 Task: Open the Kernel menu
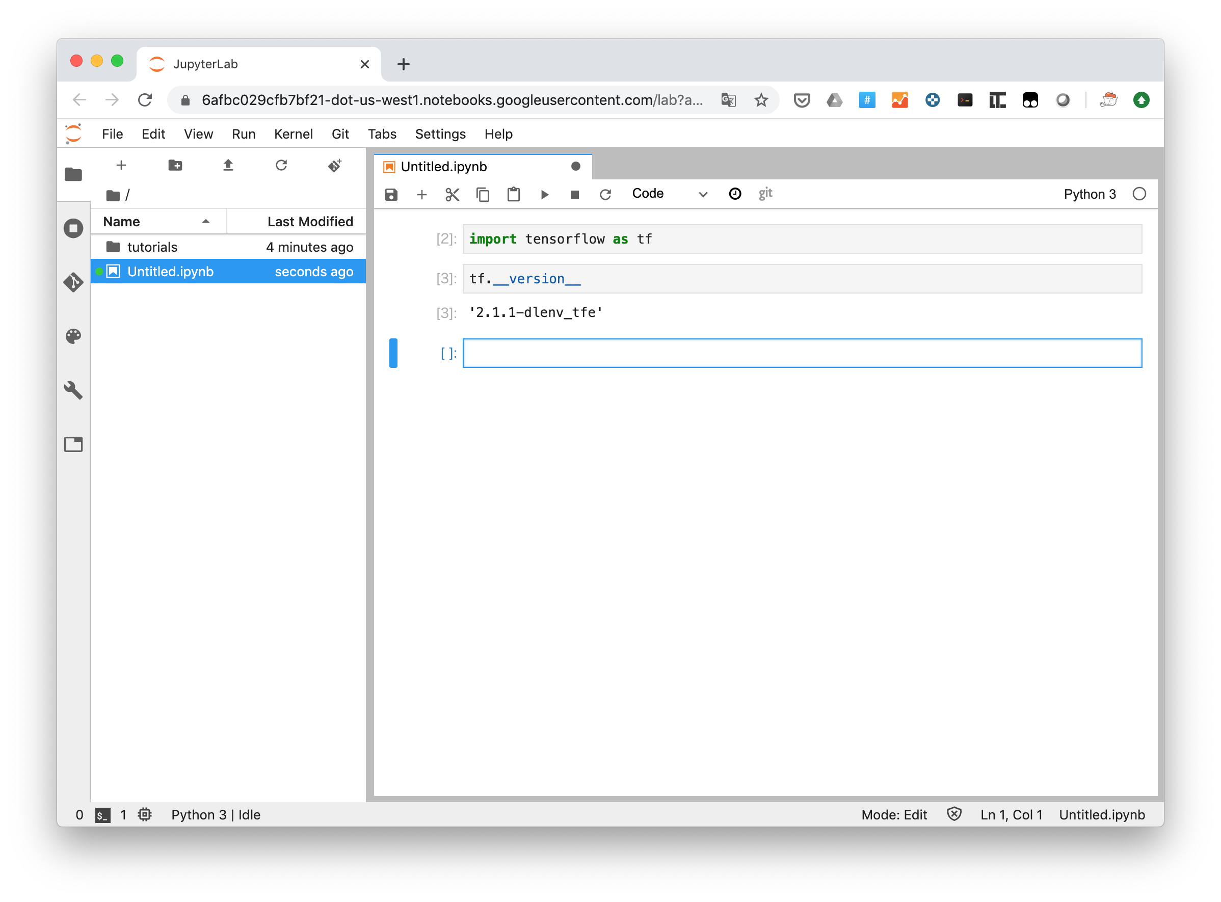tap(293, 134)
